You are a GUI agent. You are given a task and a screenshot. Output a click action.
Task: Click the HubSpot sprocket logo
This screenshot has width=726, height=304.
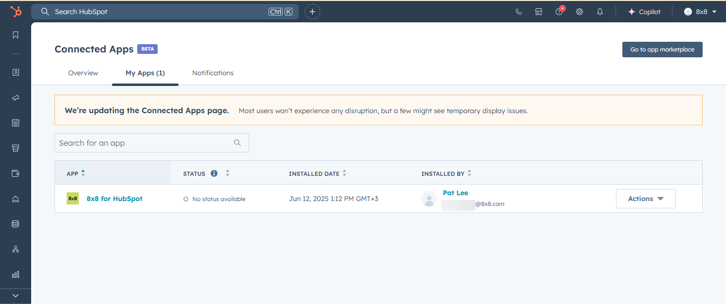(x=16, y=12)
